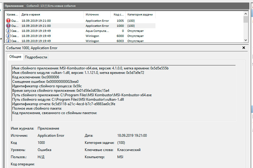Select the error icon for event code 1000

point(8,26)
